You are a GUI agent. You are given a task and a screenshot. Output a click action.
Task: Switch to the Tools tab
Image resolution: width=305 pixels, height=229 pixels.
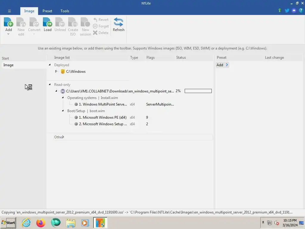click(x=65, y=11)
